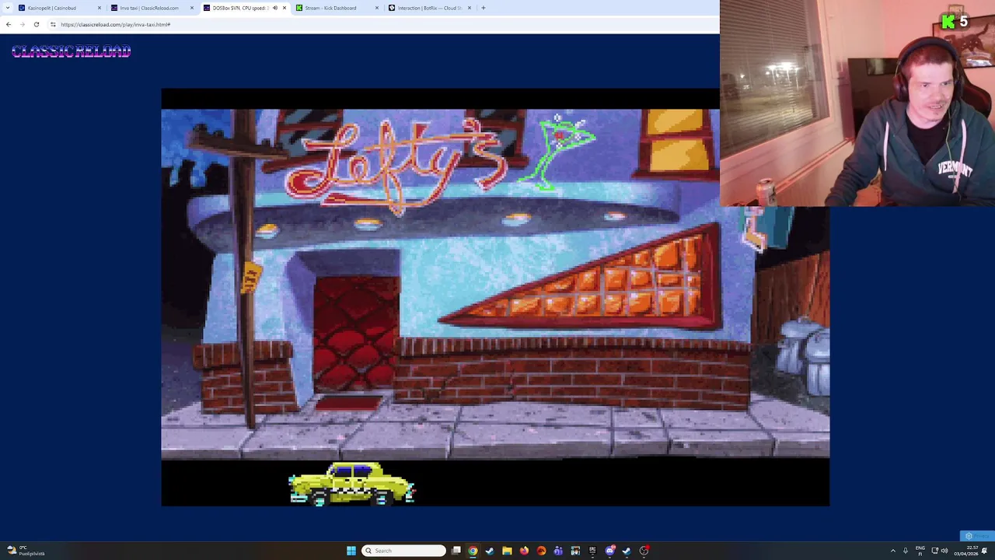Viewport: 995px width, 560px height.
Task: Go forward in browser history
Action: (22, 24)
